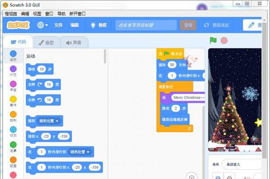Select the 侦测 sensing category circle
Viewport: 270px width, 179px height.
click(13, 130)
